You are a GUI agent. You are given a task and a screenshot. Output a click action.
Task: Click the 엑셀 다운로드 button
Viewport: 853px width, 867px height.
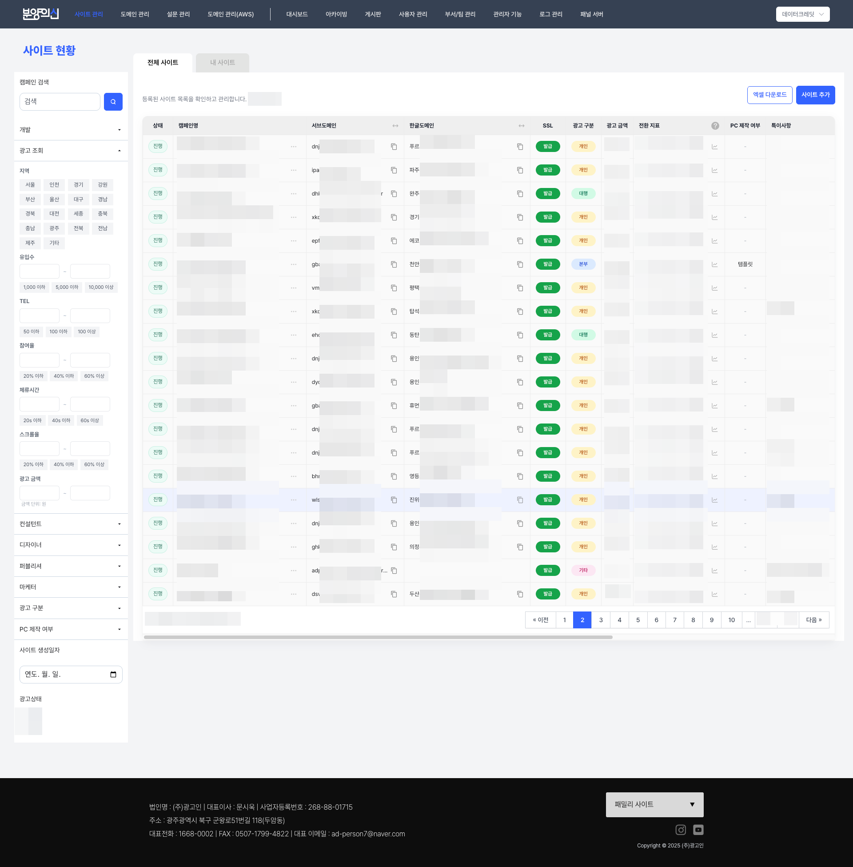(769, 95)
